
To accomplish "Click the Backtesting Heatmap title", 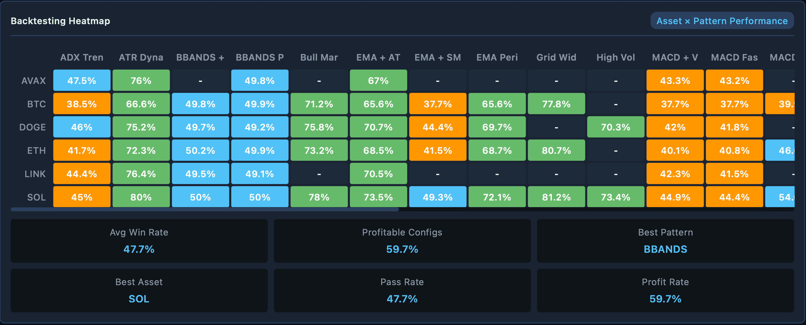I will point(60,21).
